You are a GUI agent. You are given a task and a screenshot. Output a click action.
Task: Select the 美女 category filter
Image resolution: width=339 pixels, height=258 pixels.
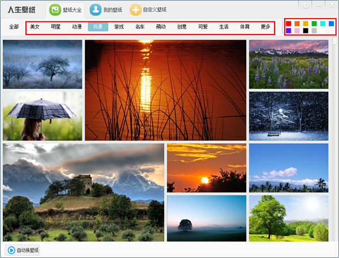[35, 27]
